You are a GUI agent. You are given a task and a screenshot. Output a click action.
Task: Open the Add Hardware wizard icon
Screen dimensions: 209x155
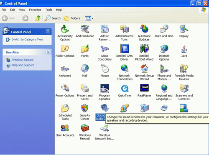[x=85, y=29]
